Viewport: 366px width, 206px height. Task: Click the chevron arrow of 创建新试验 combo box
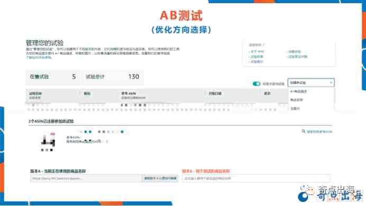pyautogui.click(x=331, y=83)
